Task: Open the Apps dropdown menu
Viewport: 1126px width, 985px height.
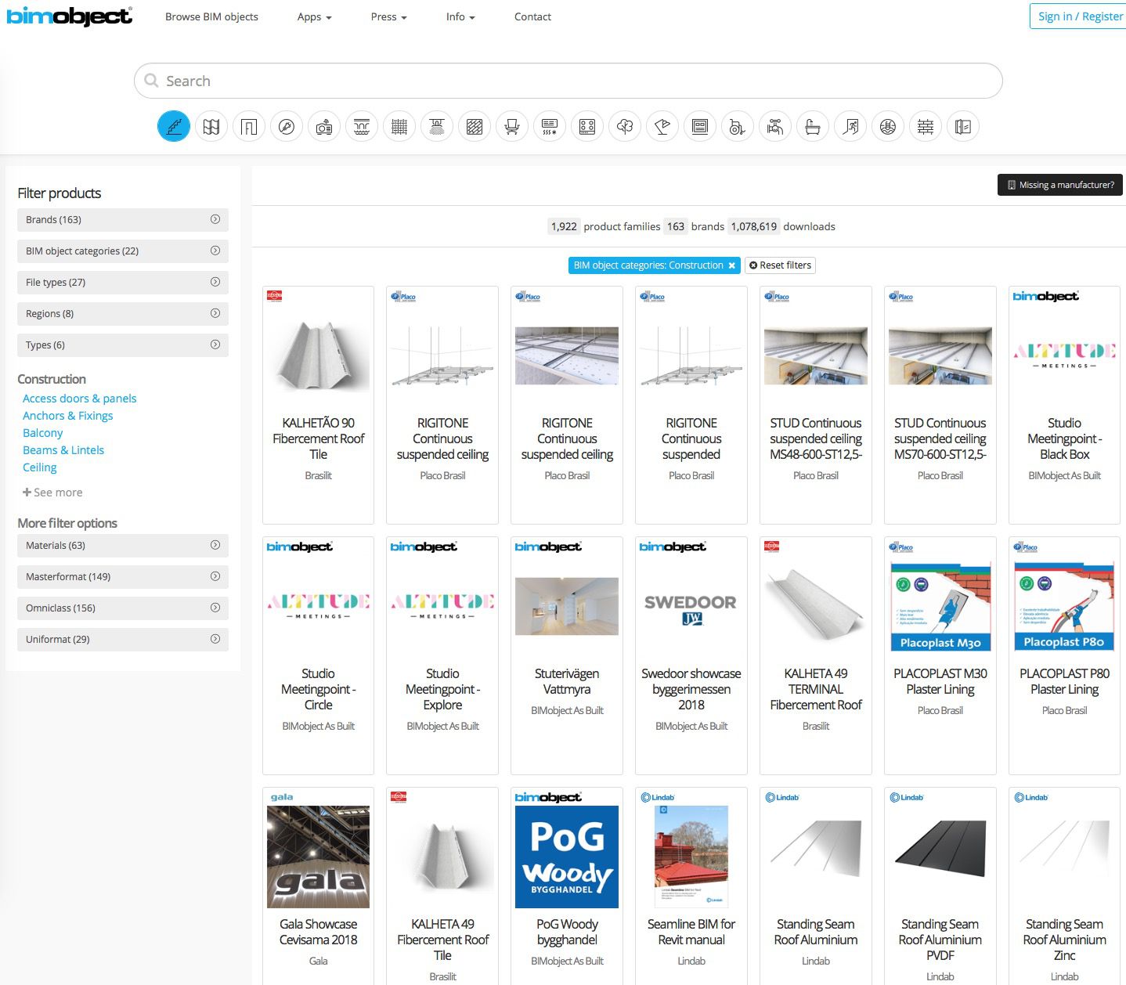Action: click(x=313, y=16)
